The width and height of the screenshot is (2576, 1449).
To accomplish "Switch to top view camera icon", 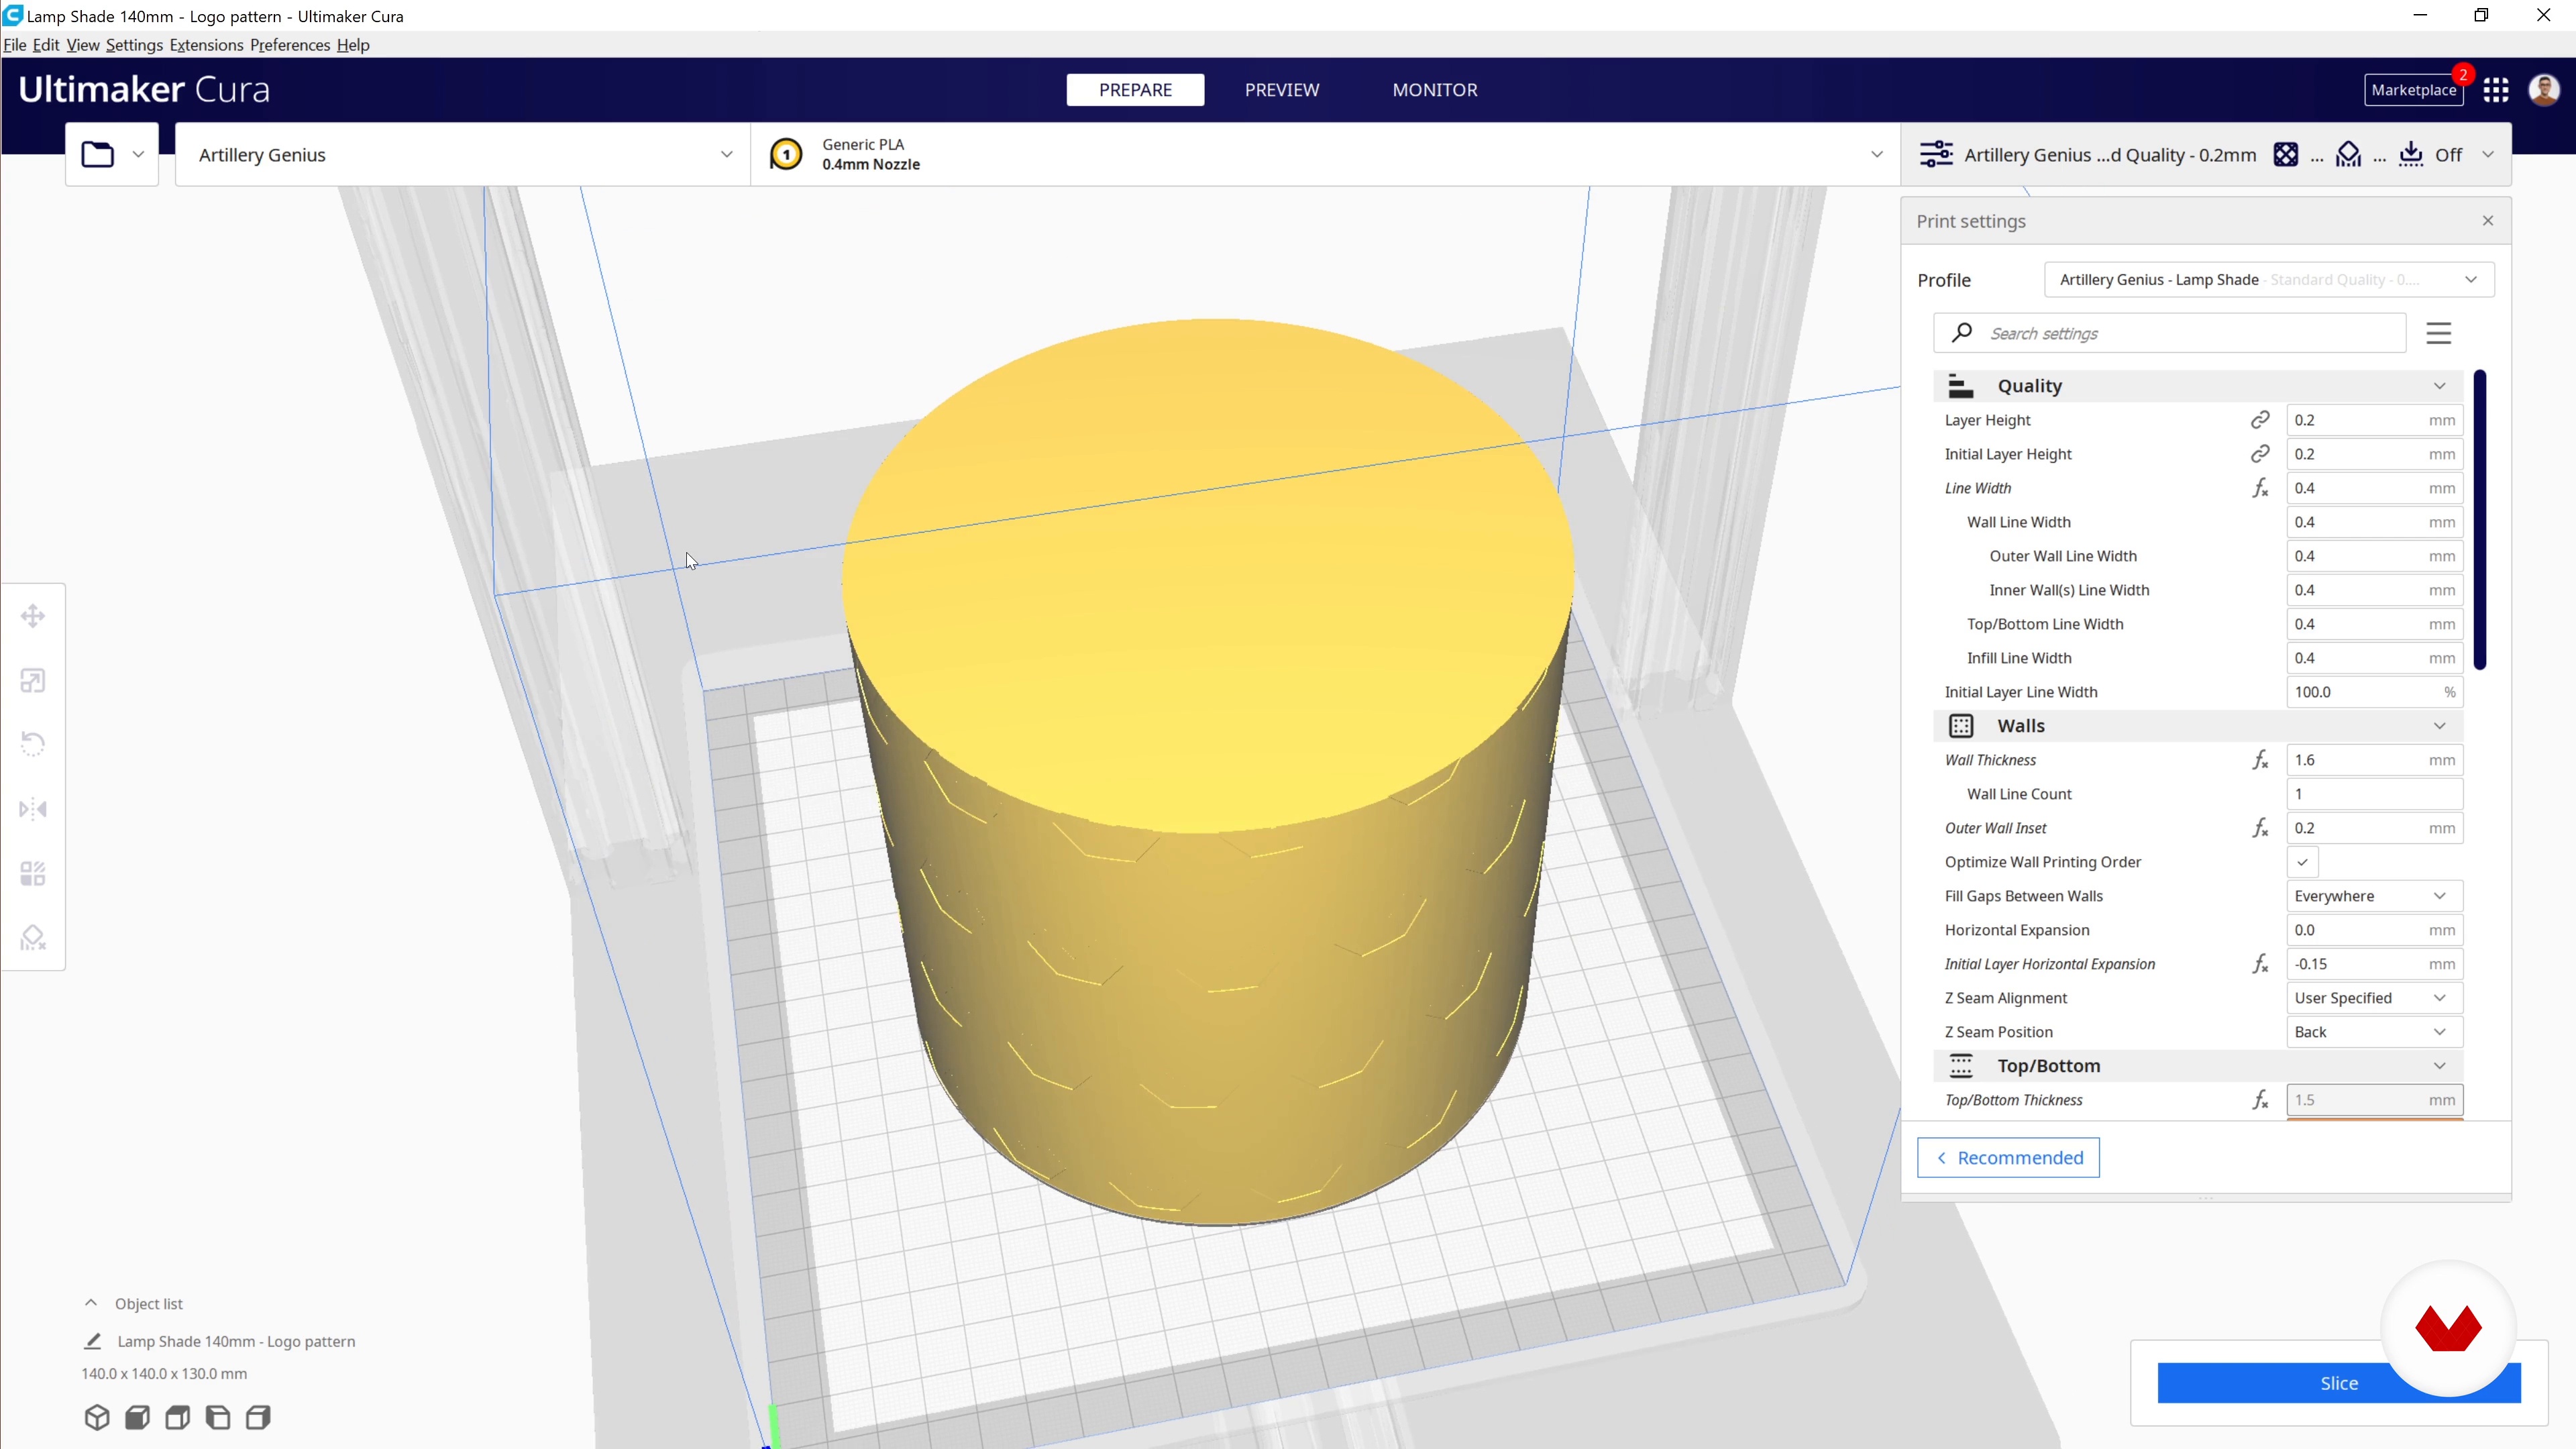I will 178,1417.
